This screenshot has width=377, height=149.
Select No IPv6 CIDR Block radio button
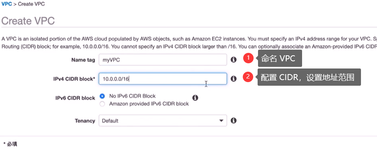point(103,96)
